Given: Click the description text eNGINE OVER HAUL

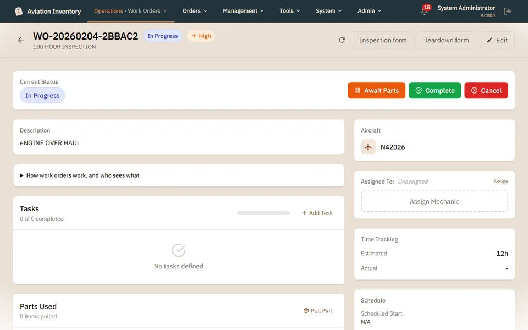Looking at the screenshot, I should 50,143.
